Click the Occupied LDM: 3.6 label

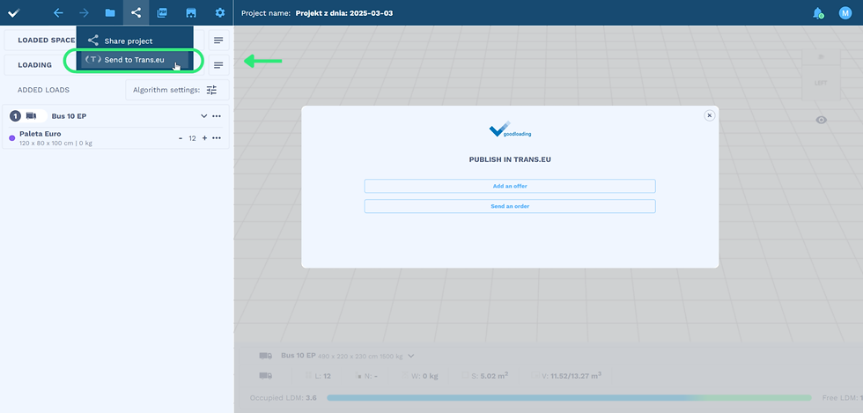283,397
